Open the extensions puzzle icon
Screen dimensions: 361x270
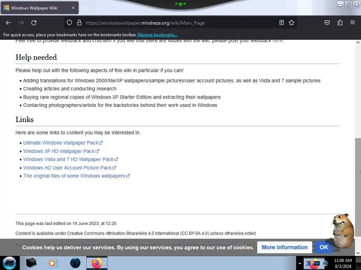coord(340,22)
